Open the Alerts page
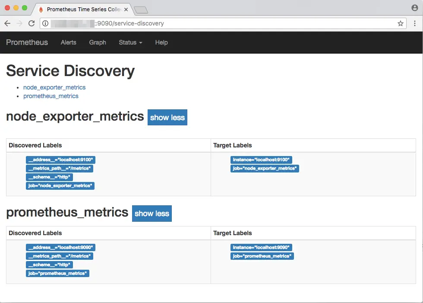This screenshot has height=303, width=423. point(69,42)
